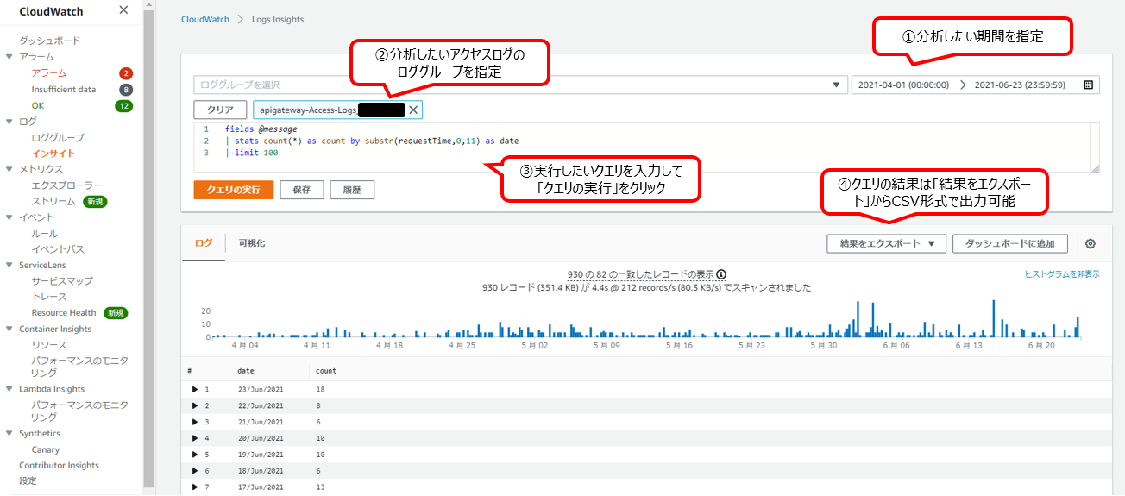
Task: Open the query results settings gear
Action: pos(1090,244)
